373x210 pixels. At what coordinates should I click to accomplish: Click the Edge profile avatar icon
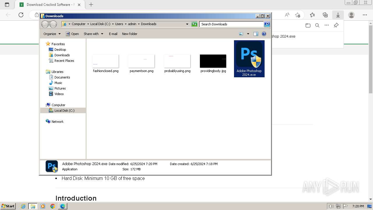click(351, 15)
